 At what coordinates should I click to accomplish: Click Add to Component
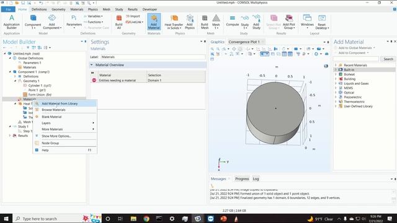(x=352, y=53)
